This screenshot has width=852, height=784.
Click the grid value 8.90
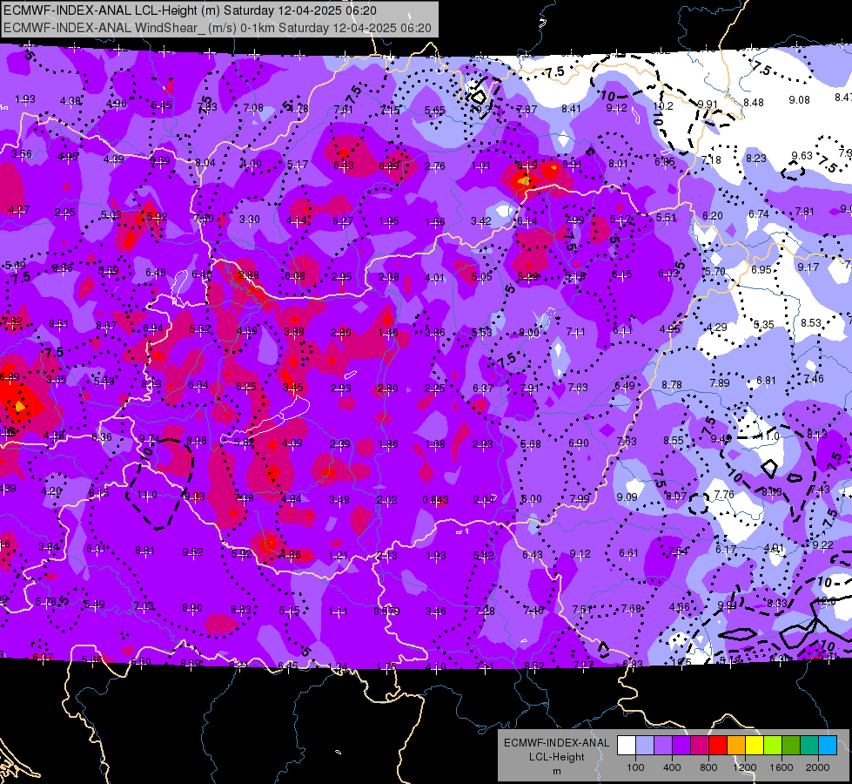tap(192, 608)
